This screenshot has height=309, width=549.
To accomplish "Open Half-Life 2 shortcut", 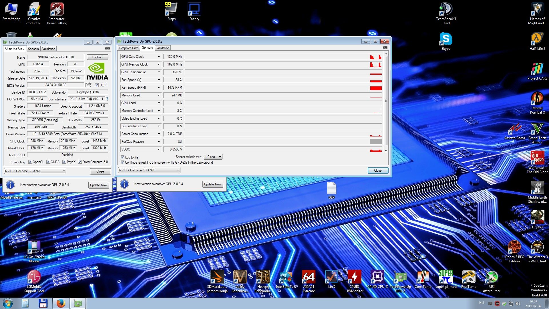I will click(537, 41).
